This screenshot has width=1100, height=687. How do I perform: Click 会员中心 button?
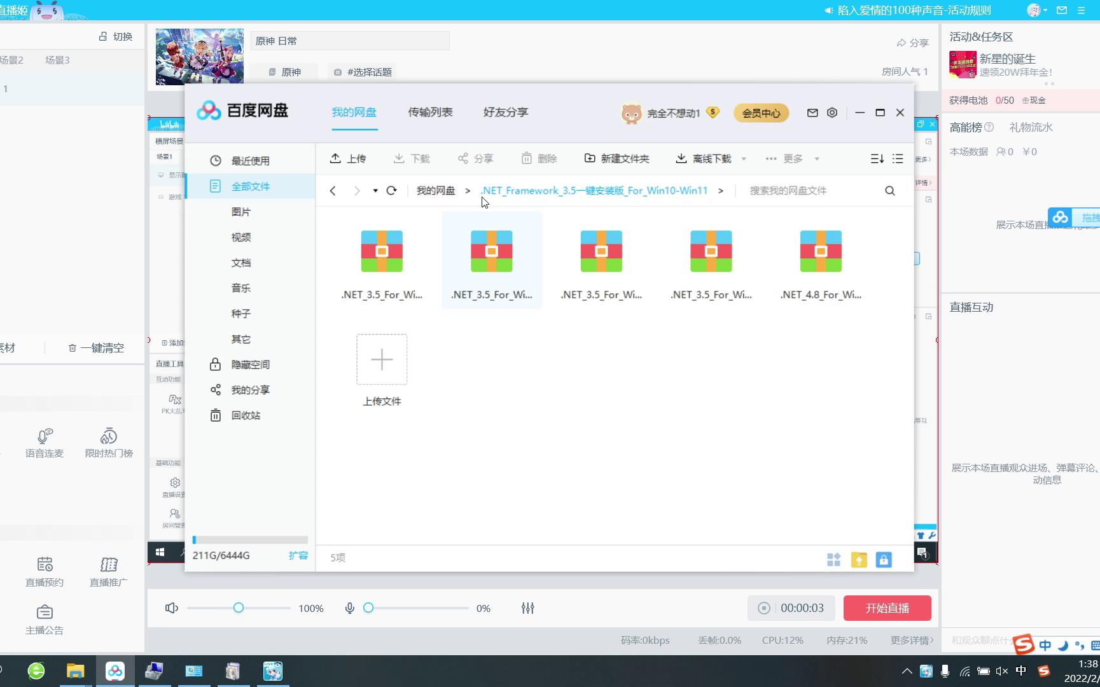[x=761, y=113]
